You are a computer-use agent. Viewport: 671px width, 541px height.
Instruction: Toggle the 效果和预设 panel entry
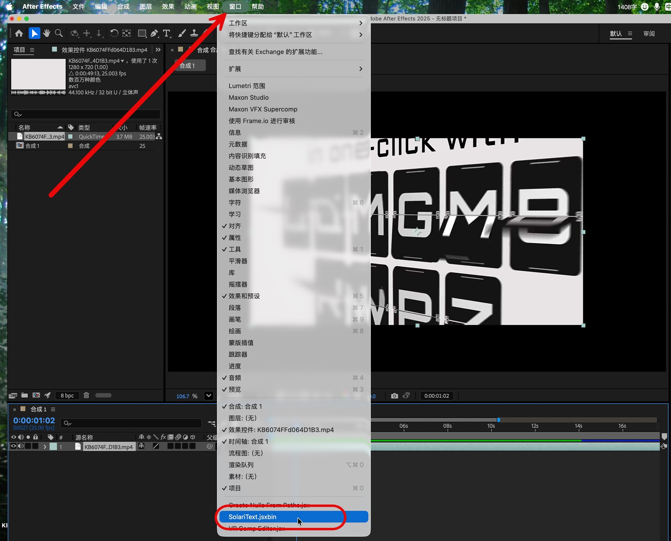click(x=244, y=296)
